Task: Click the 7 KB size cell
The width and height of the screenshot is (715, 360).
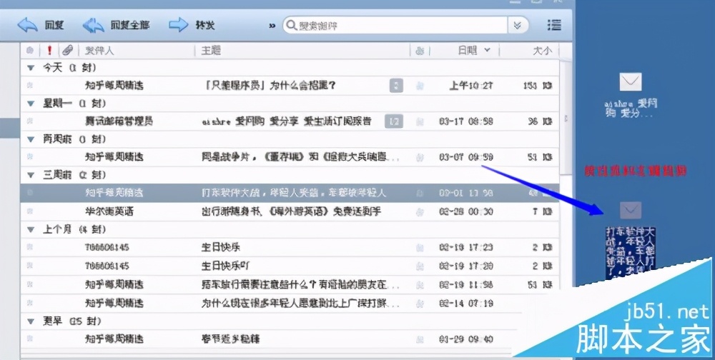Action: [x=543, y=212]
